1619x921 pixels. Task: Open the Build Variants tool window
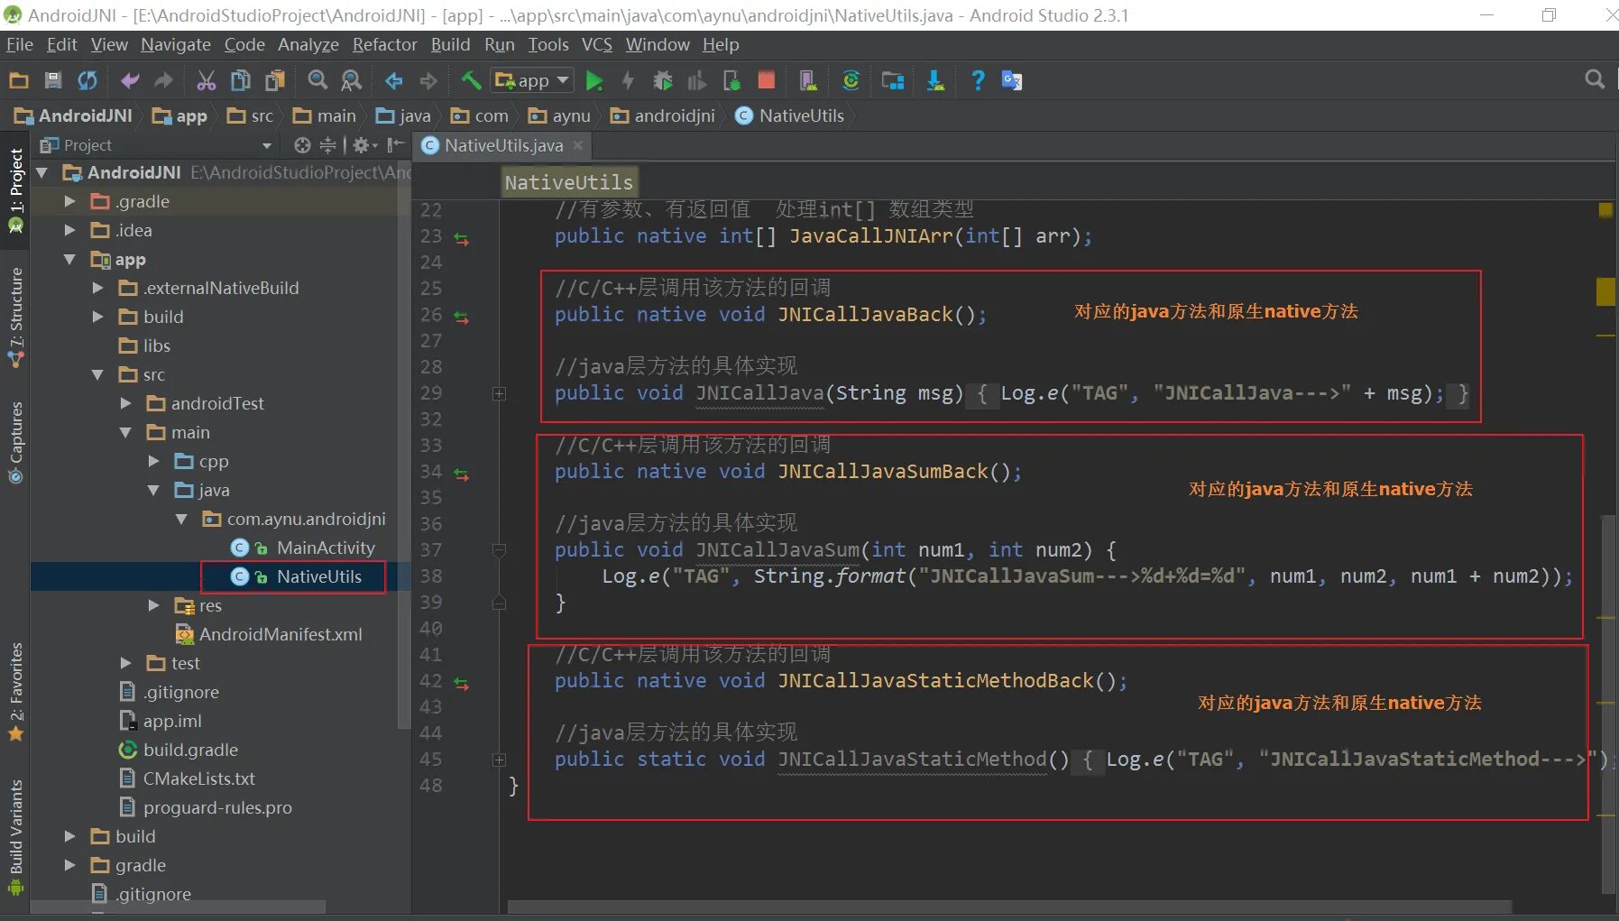pos(16,837)
